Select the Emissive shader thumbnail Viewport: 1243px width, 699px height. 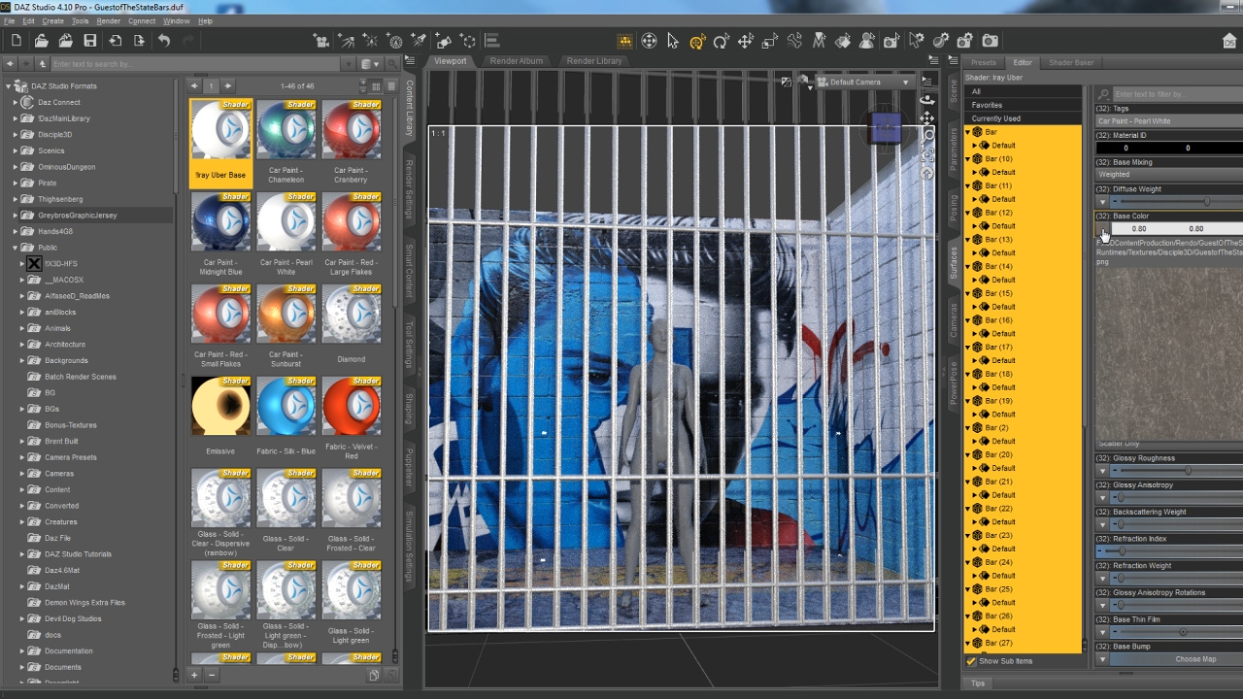(x=220, y=407)
